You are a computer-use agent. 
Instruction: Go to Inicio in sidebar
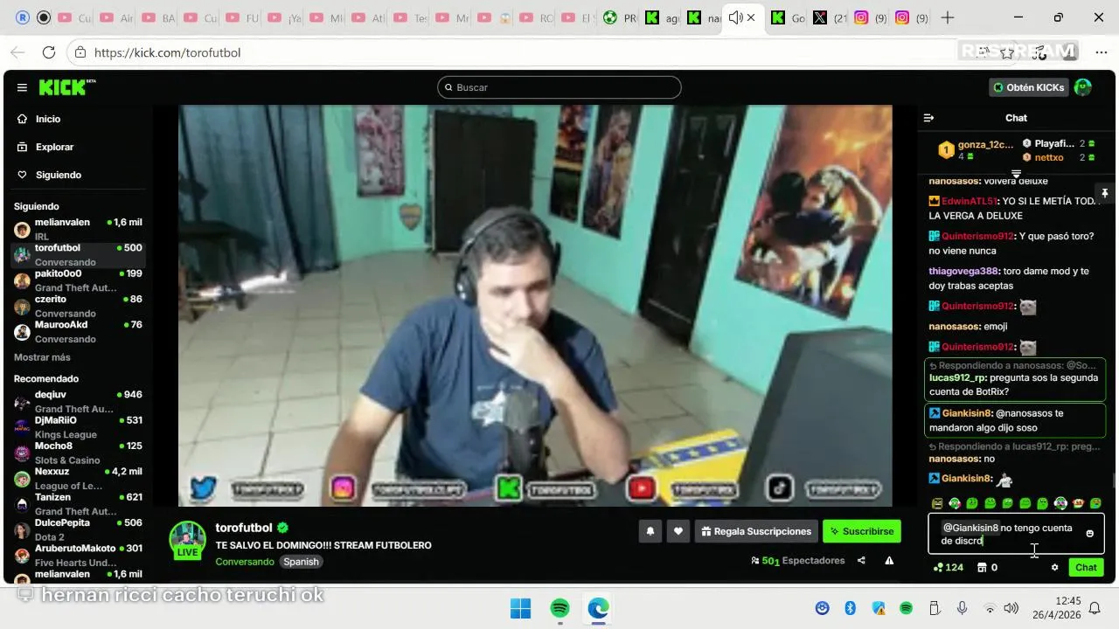point(48,119)
